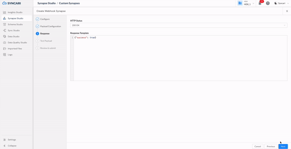Expand the HD8_1 instance selector chevron
Screen dimensions: 291x149
coord(253,3)
